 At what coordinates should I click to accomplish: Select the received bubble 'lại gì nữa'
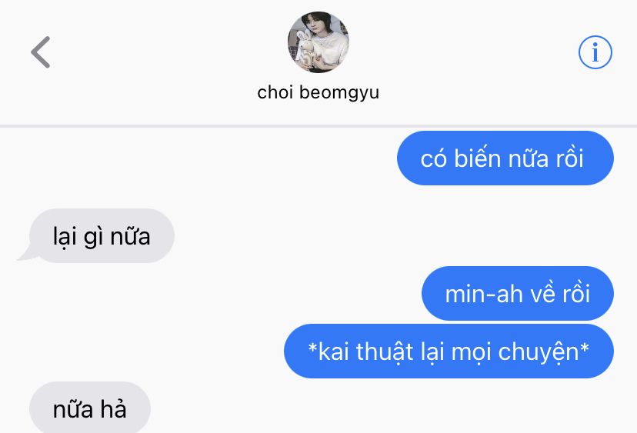102,235
